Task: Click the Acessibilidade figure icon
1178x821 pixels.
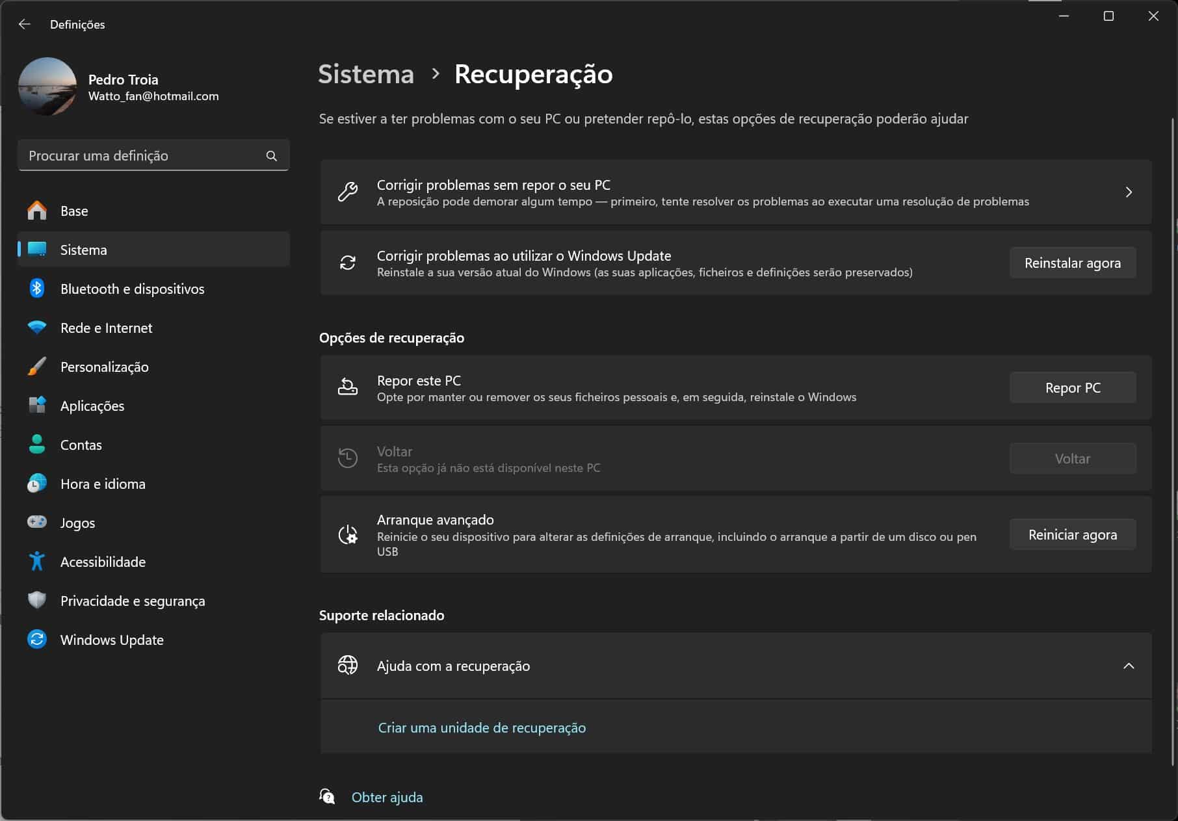Action: (37, 562)
